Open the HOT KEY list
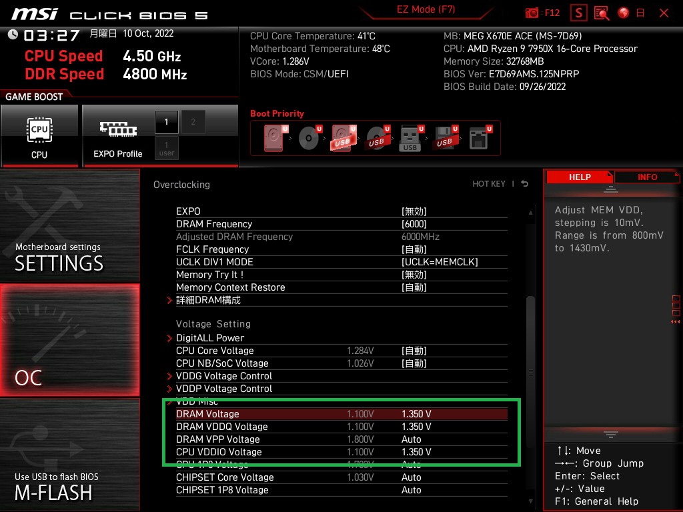The image size is (683, 512). click(x=489, y=184)
